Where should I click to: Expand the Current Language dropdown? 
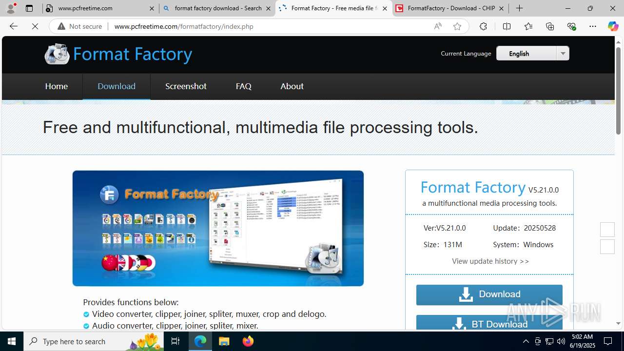563,53
